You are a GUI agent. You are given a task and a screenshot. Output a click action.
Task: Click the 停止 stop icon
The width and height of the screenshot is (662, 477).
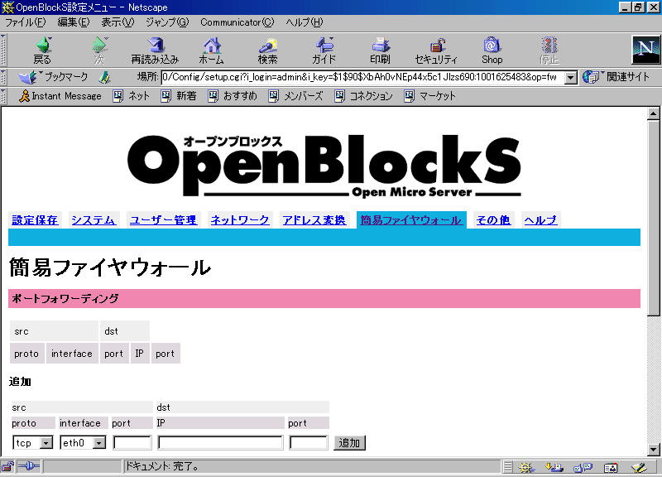click(x=549, y=51)
